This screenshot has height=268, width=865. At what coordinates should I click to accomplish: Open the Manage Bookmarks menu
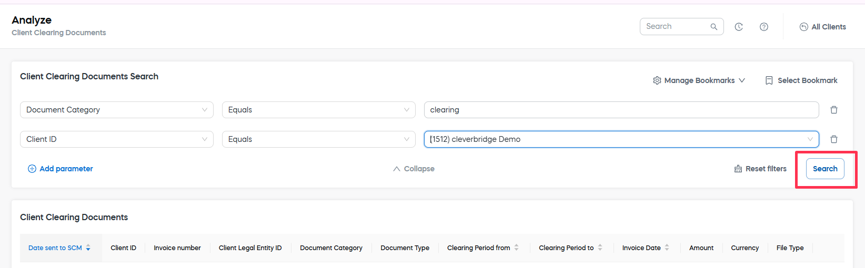pyautogui.click(x=699, y=80)
